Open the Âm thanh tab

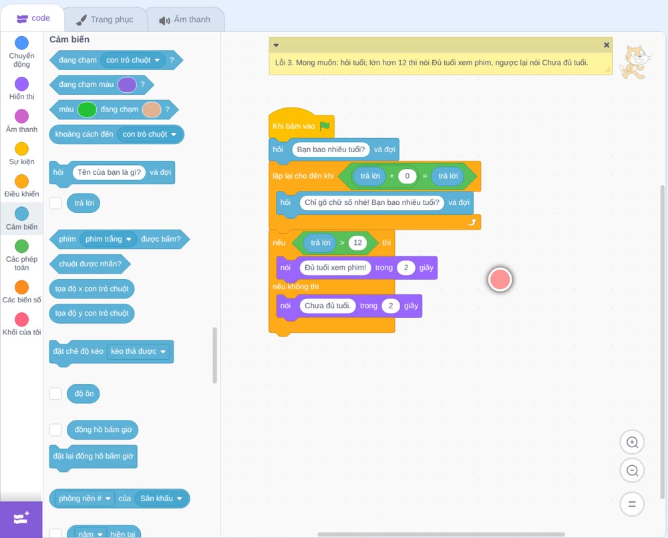pyautogui.click(x=185, y=19)
